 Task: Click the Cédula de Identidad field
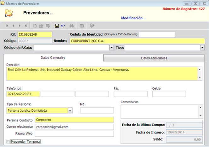(x=157, y=34)
